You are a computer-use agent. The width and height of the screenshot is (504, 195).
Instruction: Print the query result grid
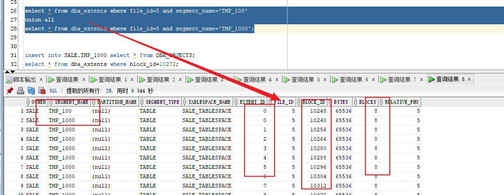[20, 91]
